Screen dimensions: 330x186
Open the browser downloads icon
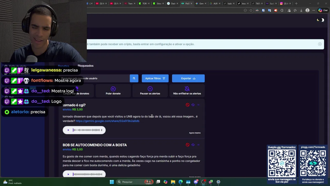tap(301, 10)
